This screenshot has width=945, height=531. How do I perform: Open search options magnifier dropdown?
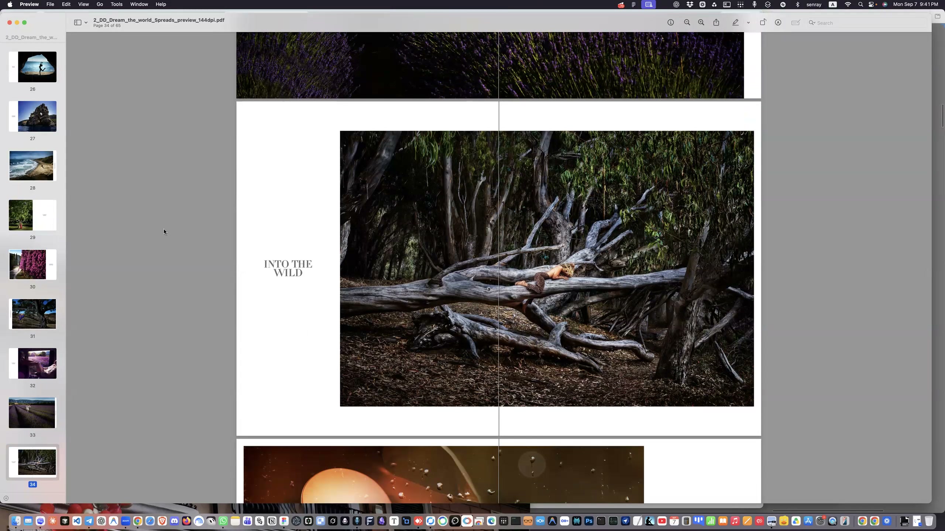point(812,23)
